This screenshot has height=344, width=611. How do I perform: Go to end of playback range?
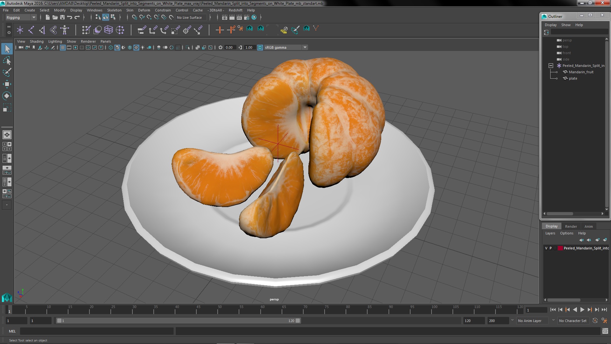(604, 310)
